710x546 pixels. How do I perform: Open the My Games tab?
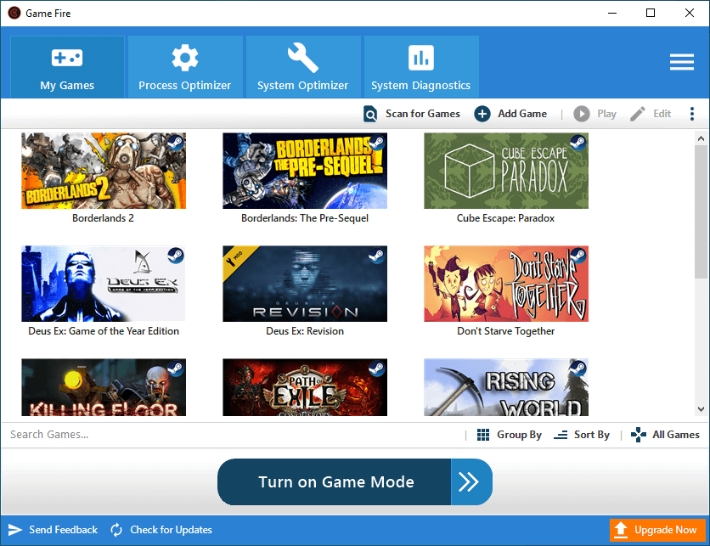coord(67,66)
